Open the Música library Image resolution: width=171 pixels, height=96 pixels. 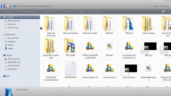point(11,45)
